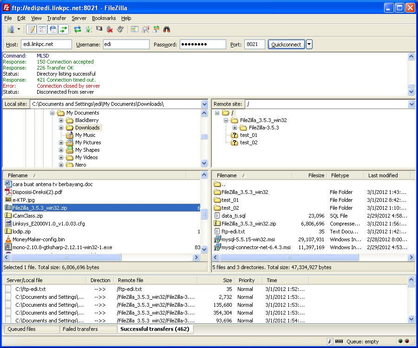The image size is (418, 348).
Task: Expand the Nero folder node
Action: [61, 165]
